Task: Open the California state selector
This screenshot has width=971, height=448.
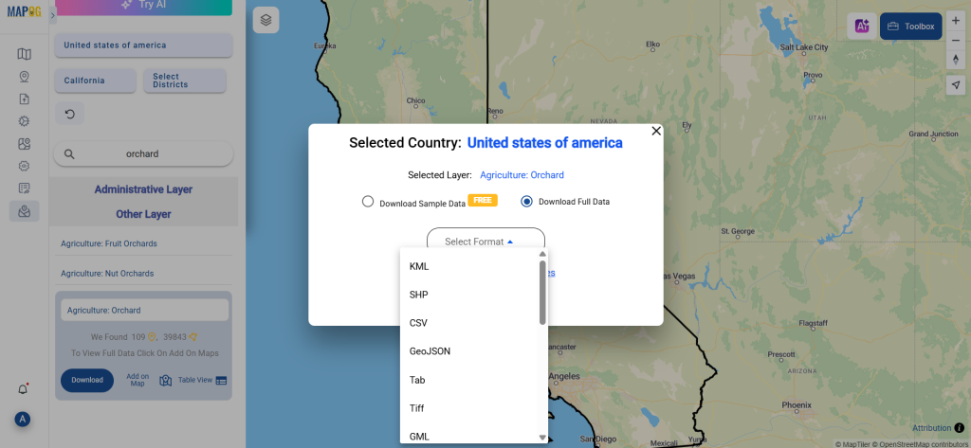Action: point(93,81)
